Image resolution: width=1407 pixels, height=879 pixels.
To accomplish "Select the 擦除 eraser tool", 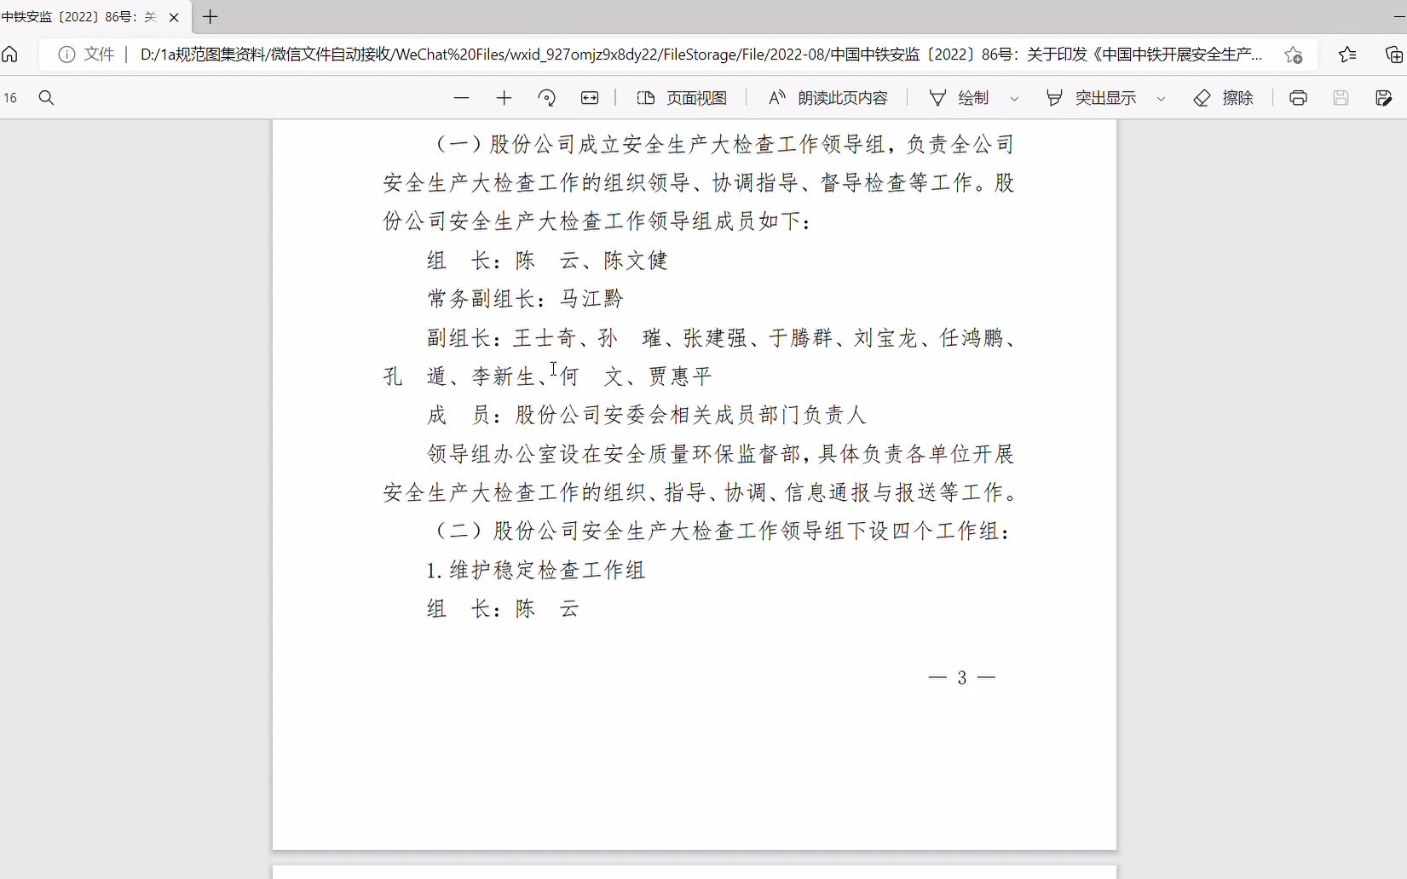I will (x=1224, y=97).
